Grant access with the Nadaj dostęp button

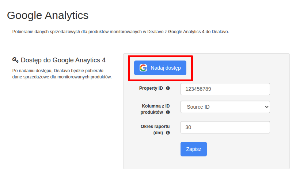pyautogui.click(x=160, y=68)
